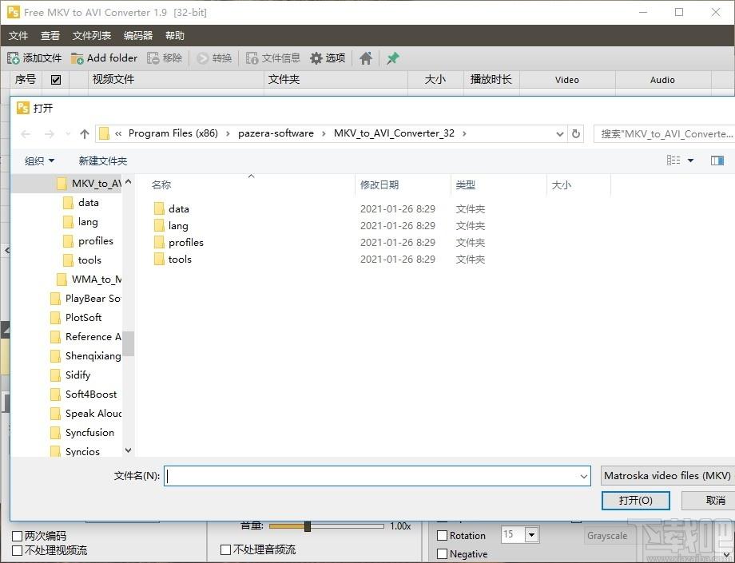
Task: Select Syncios folder in tree
Action: coord(75,451)
